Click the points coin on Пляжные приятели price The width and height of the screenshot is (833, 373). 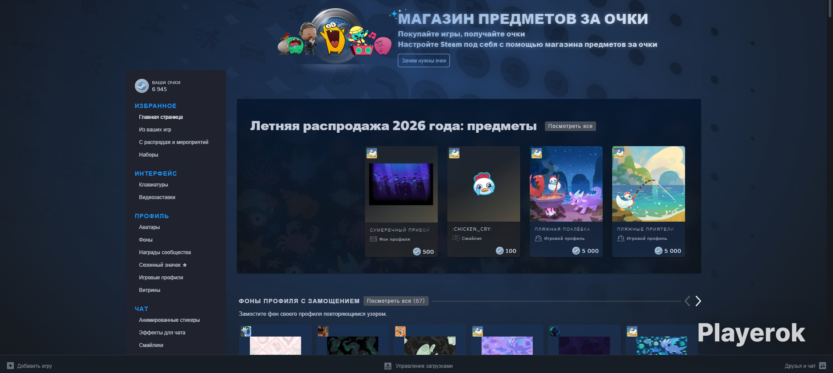[x=659, y=251]
